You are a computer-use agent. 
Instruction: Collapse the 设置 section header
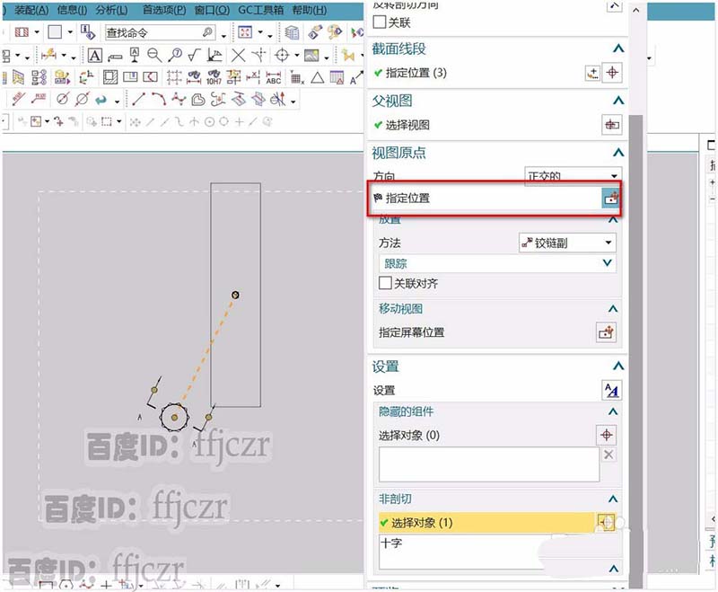tap(618, 366)
